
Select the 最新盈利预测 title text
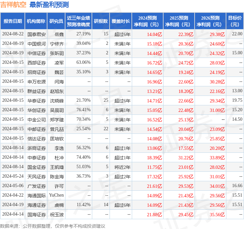49,5
